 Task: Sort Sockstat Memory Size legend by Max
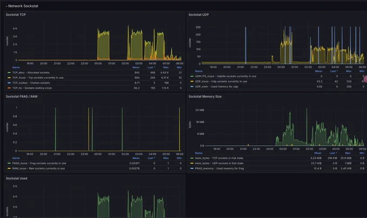click(x=348, y=153)
